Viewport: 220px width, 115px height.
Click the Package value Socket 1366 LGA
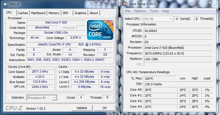pos(56,32)
